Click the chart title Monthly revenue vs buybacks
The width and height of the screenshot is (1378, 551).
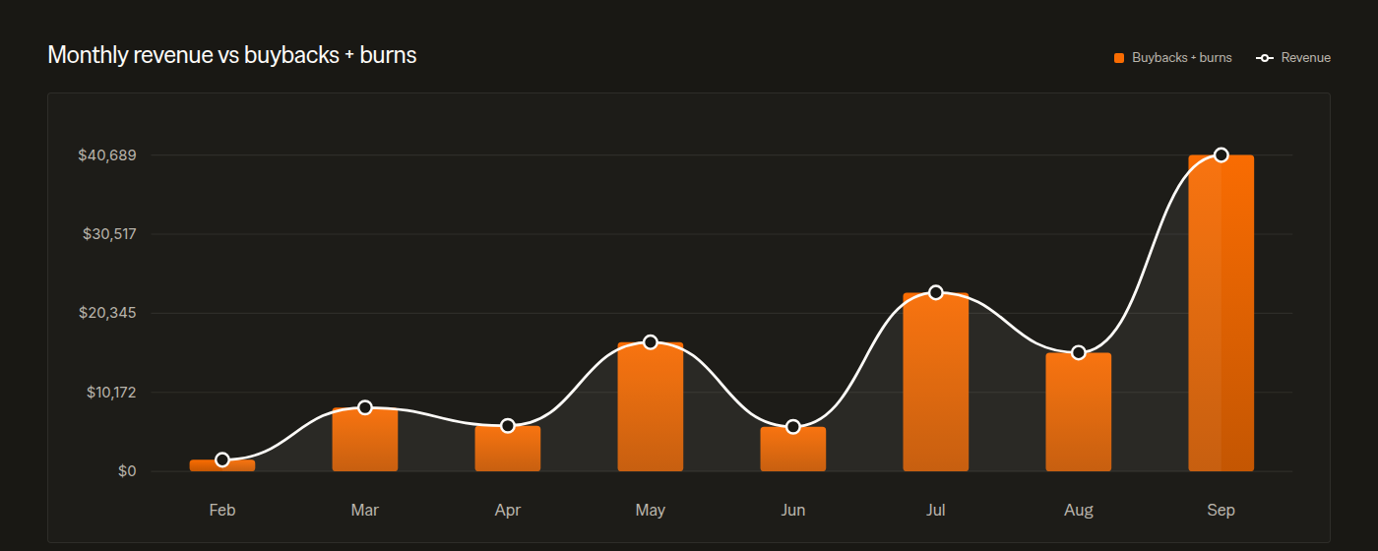coord(232,55)
